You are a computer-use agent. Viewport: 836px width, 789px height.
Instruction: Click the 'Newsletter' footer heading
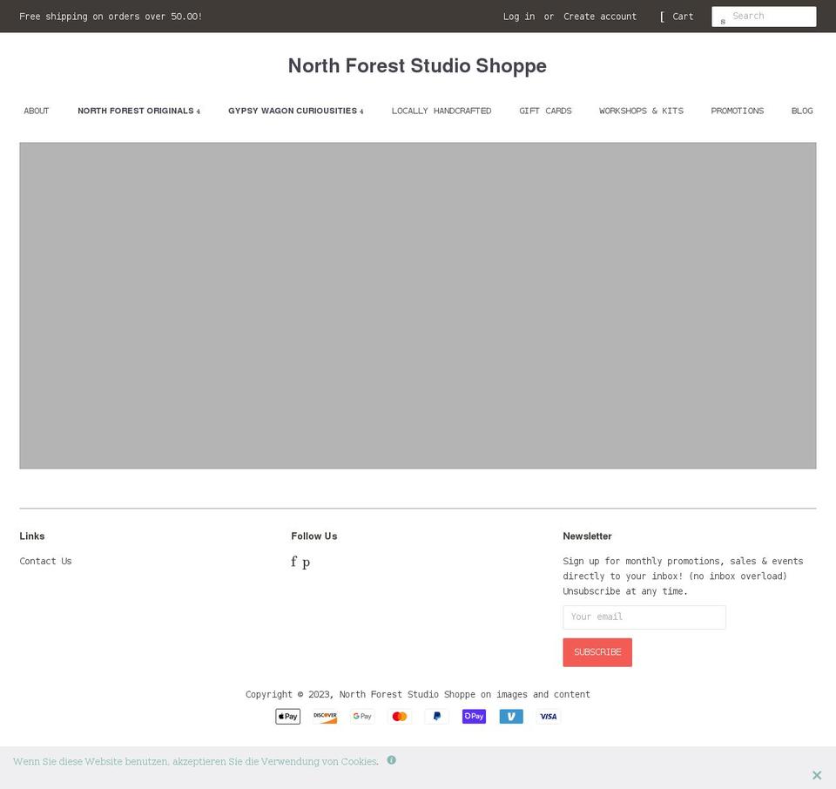click(587, 536)
